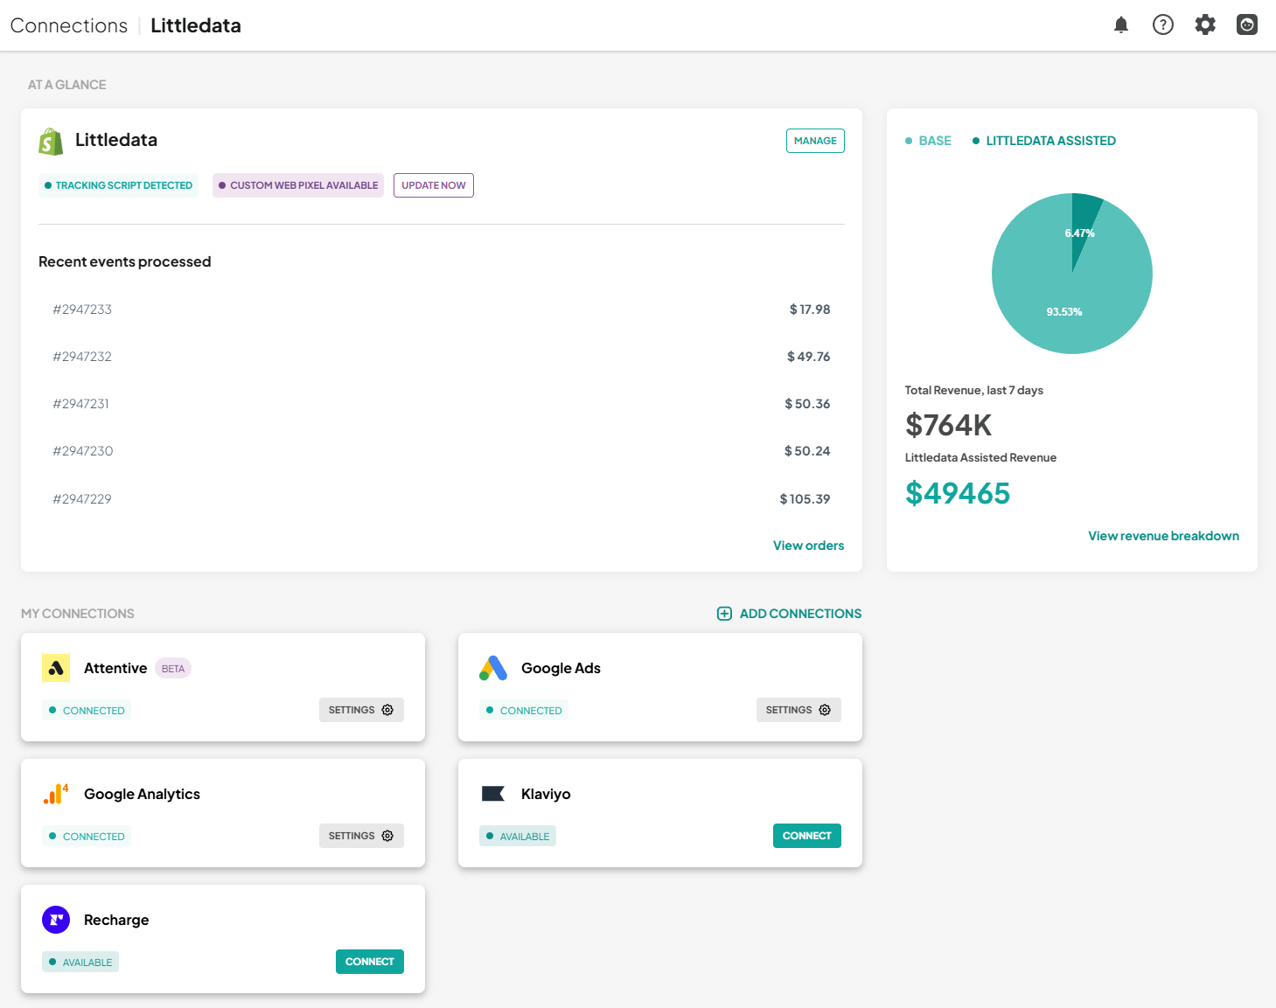Open the user profile avatar
Image resolution: width=1276 pixels, height=1008 pixels.
(x=1247, y=24)
